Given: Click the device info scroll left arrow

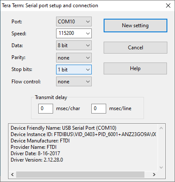Looking at the screenshot, I should click(12, 174).
